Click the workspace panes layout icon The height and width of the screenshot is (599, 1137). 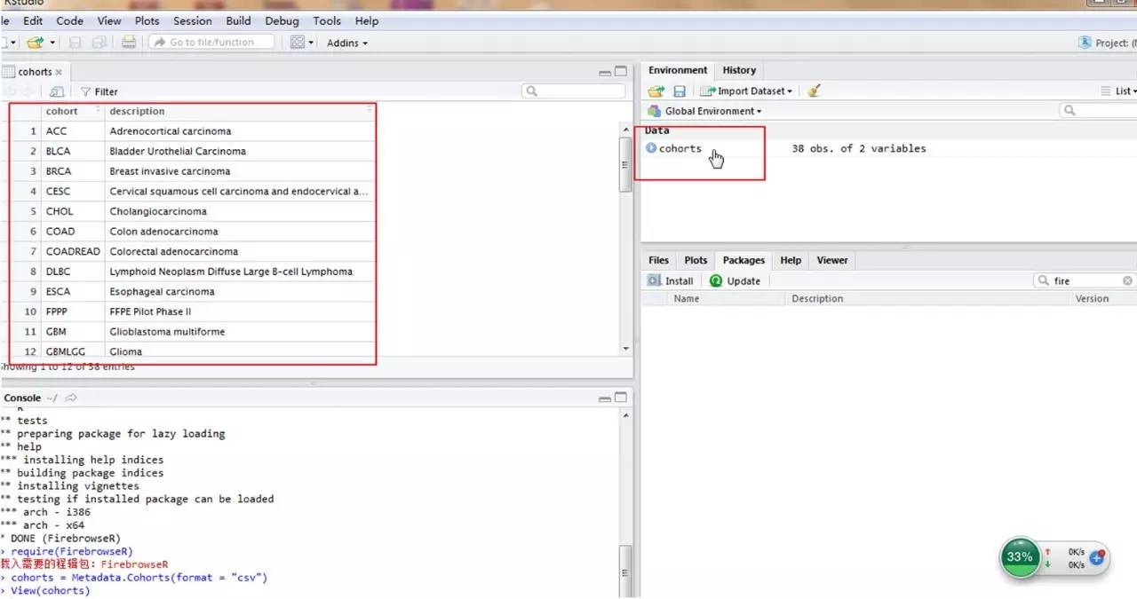(x=298, y=43)
